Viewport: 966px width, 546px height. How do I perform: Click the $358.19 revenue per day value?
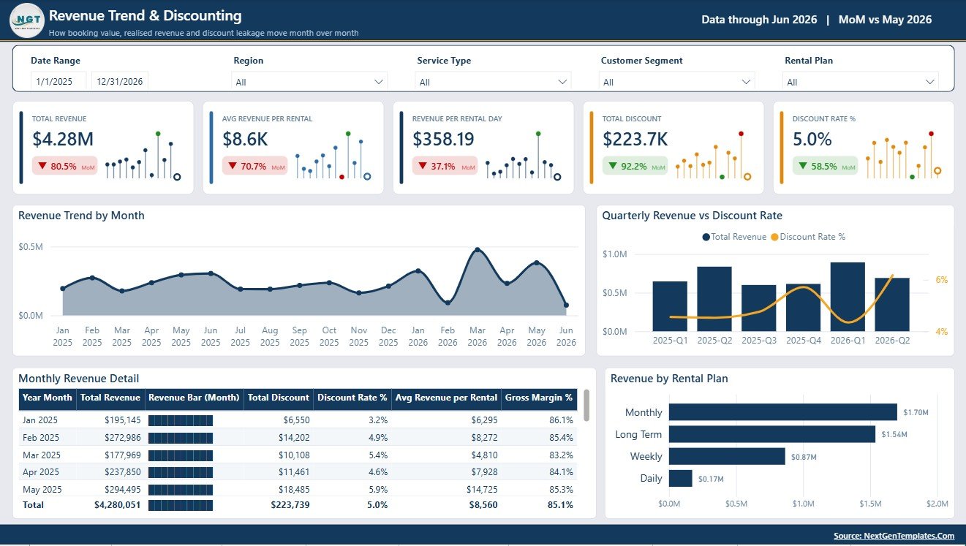(443, 139)
